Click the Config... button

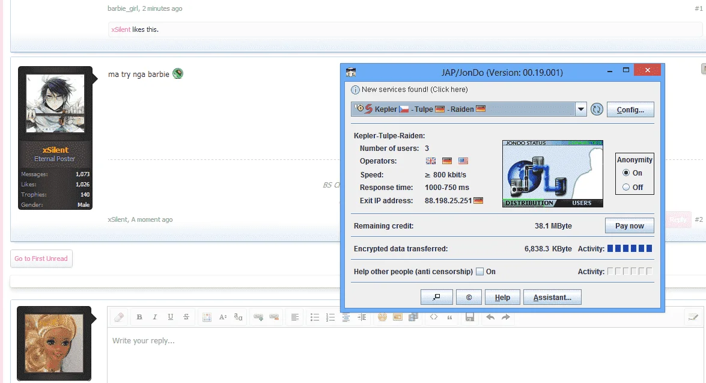pyautogui.click(x=630, y=109)
